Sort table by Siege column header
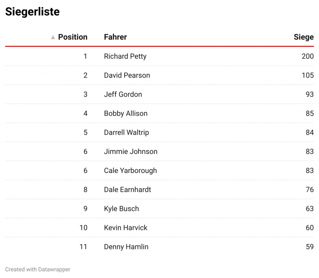319x278 pixels. (x=303, y=37)
